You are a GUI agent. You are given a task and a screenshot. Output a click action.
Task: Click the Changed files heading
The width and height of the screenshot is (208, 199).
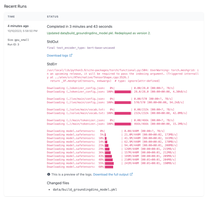pos(58,183)
